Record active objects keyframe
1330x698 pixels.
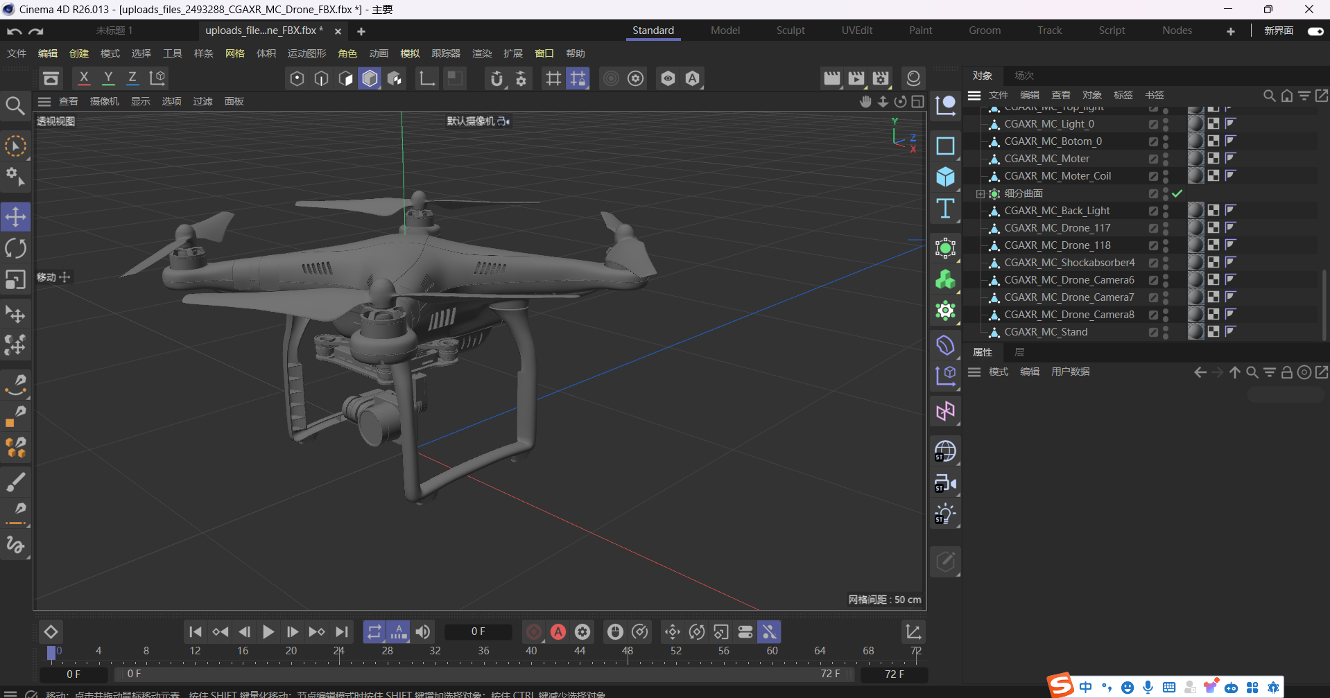click(x=534, y=631)
